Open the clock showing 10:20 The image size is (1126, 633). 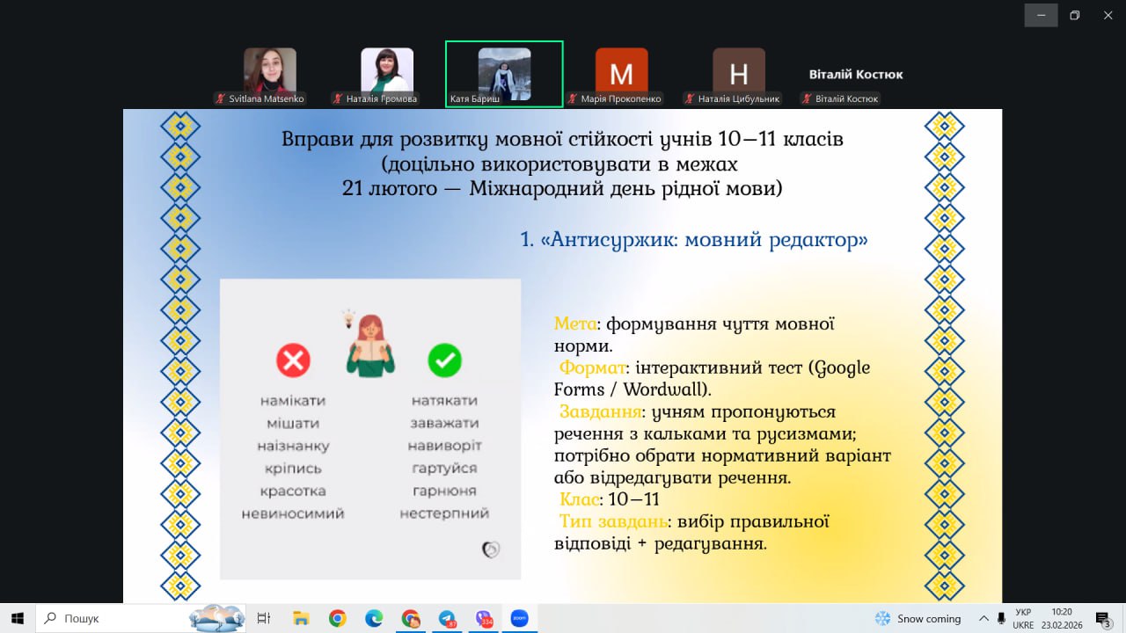[1061, 618]
